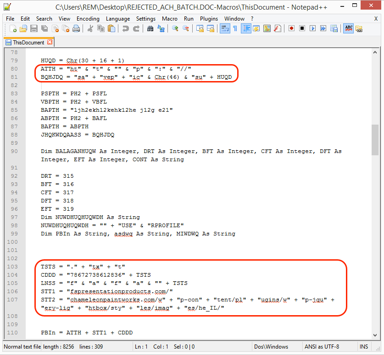The image size is (384, 355).
Task: Open Replace dialog icon
Action: pos(161,28)
